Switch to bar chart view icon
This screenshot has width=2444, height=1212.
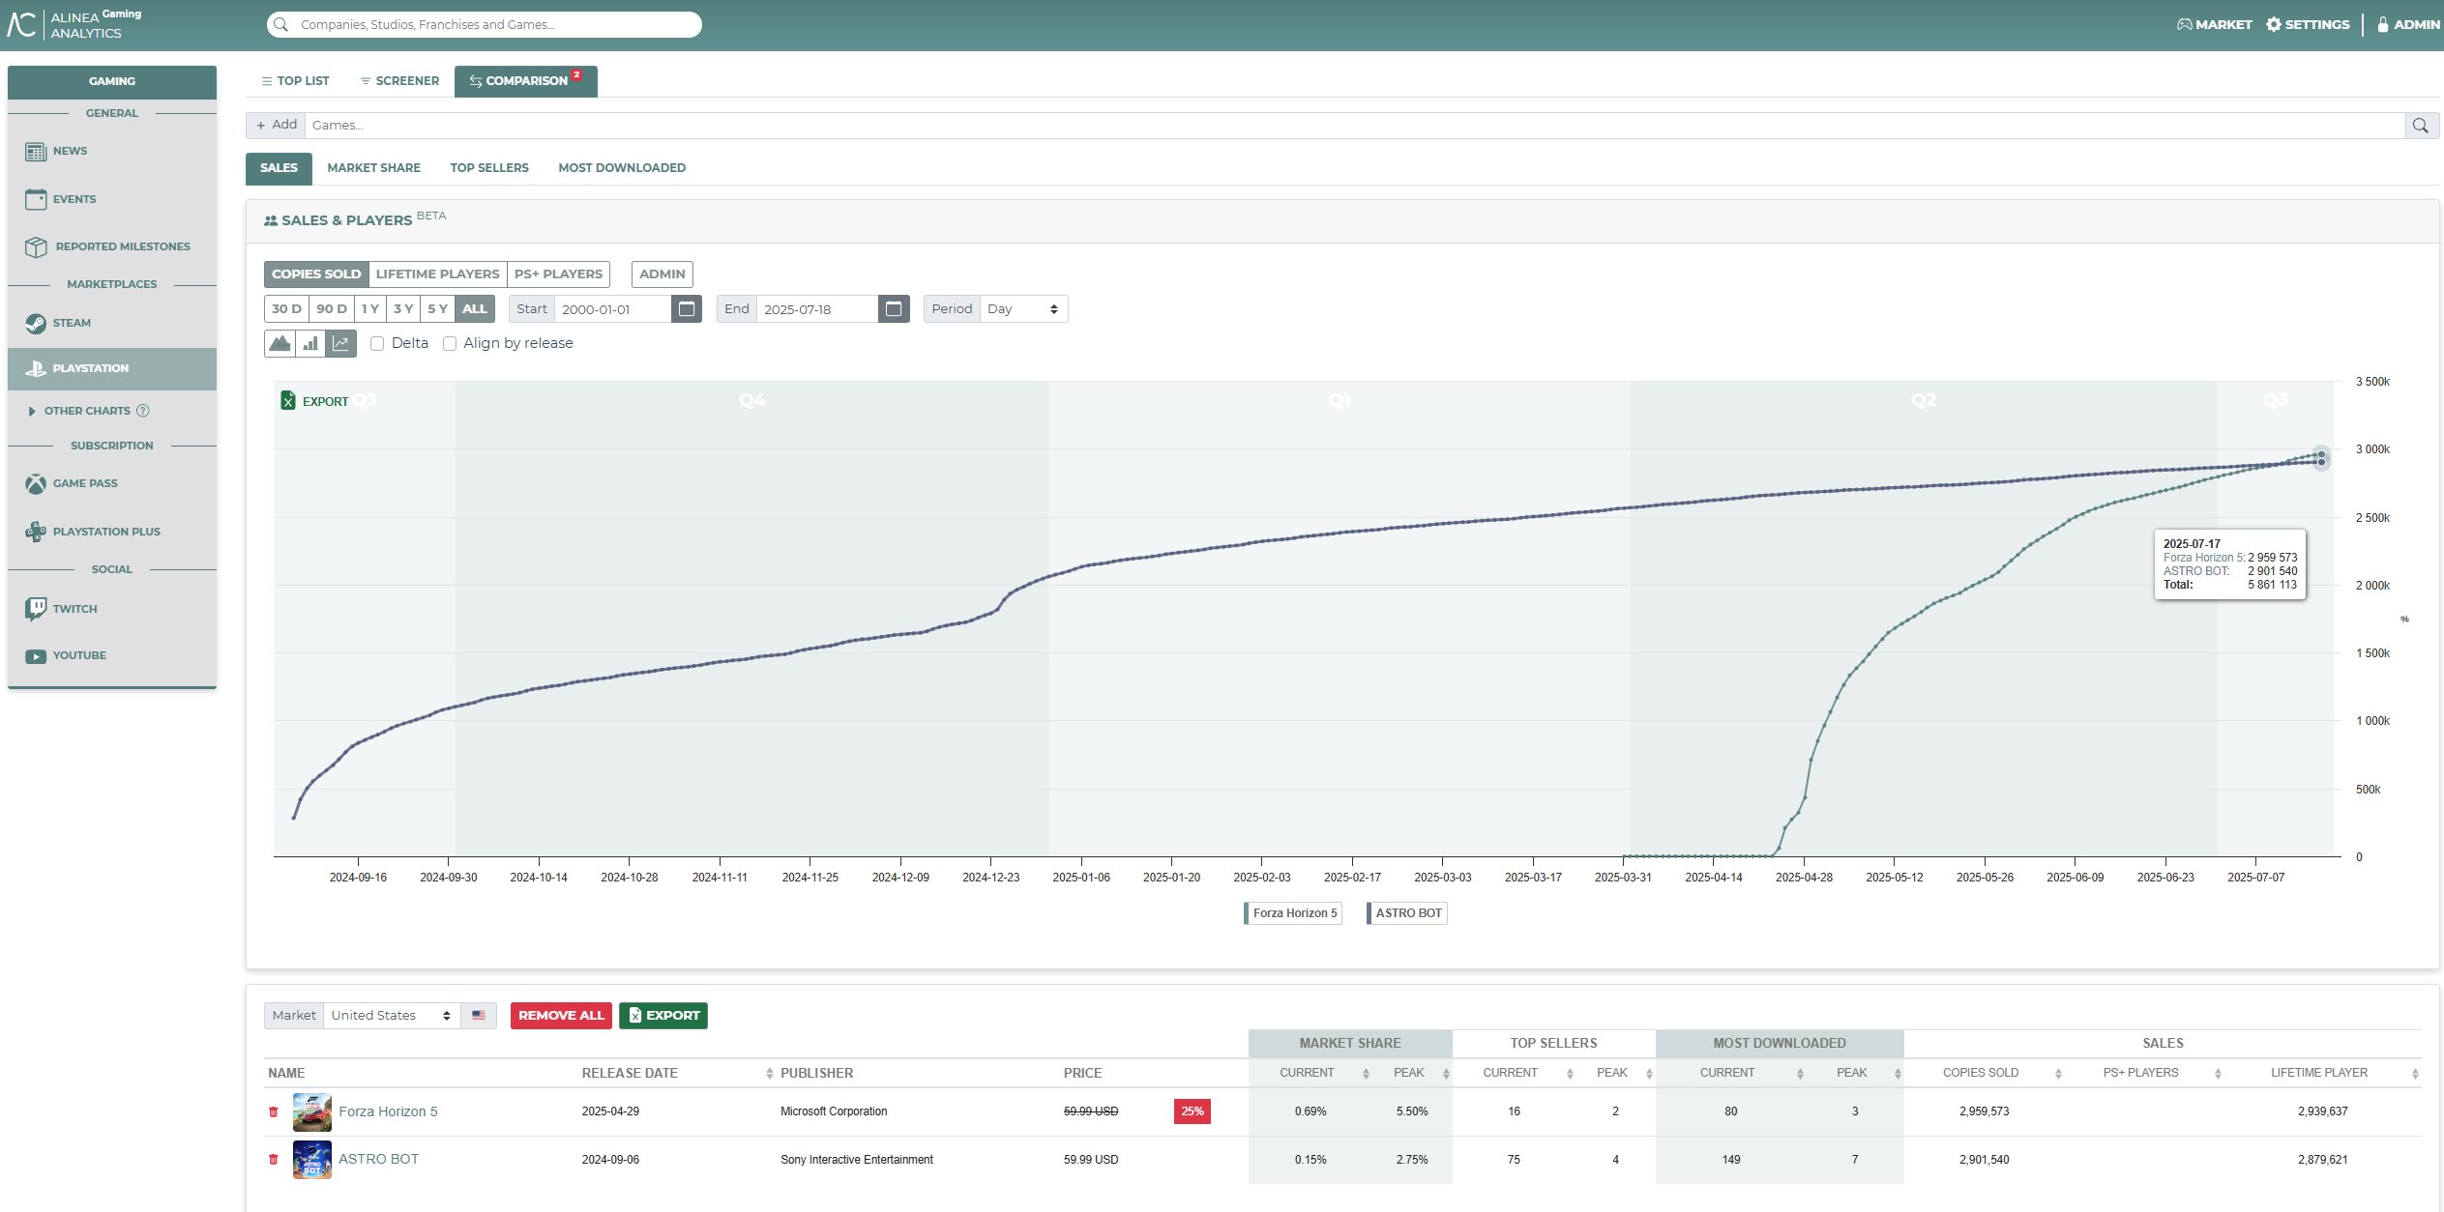pos(310,343)
